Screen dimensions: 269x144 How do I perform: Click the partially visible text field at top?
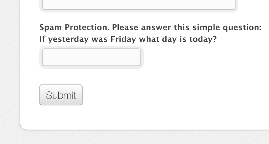pos(138,5)
